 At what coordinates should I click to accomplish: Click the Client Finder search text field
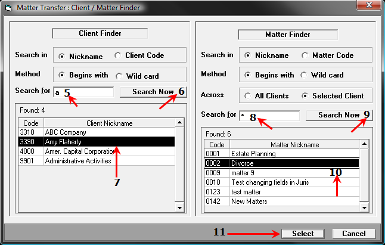click(83, 92)
